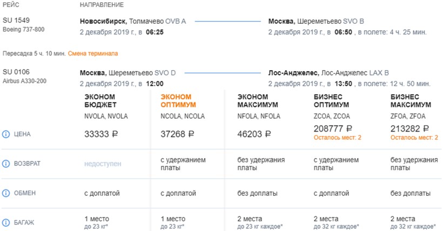
Task: Show info for the БАГАЖ row
Action: [6, 222]
